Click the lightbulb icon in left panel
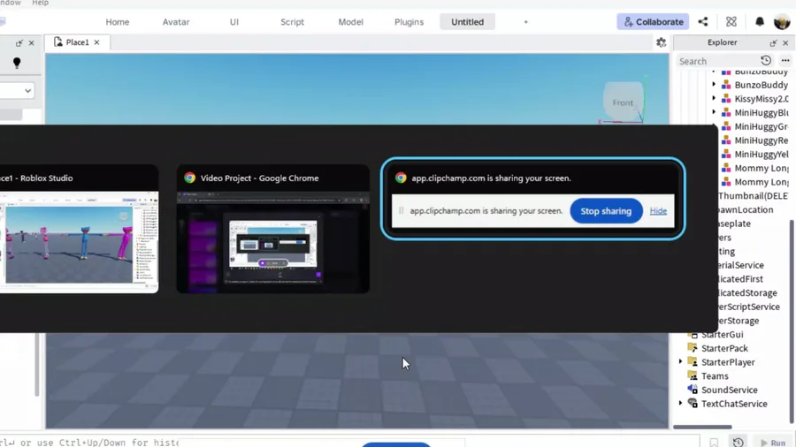 tap(17, 63)
